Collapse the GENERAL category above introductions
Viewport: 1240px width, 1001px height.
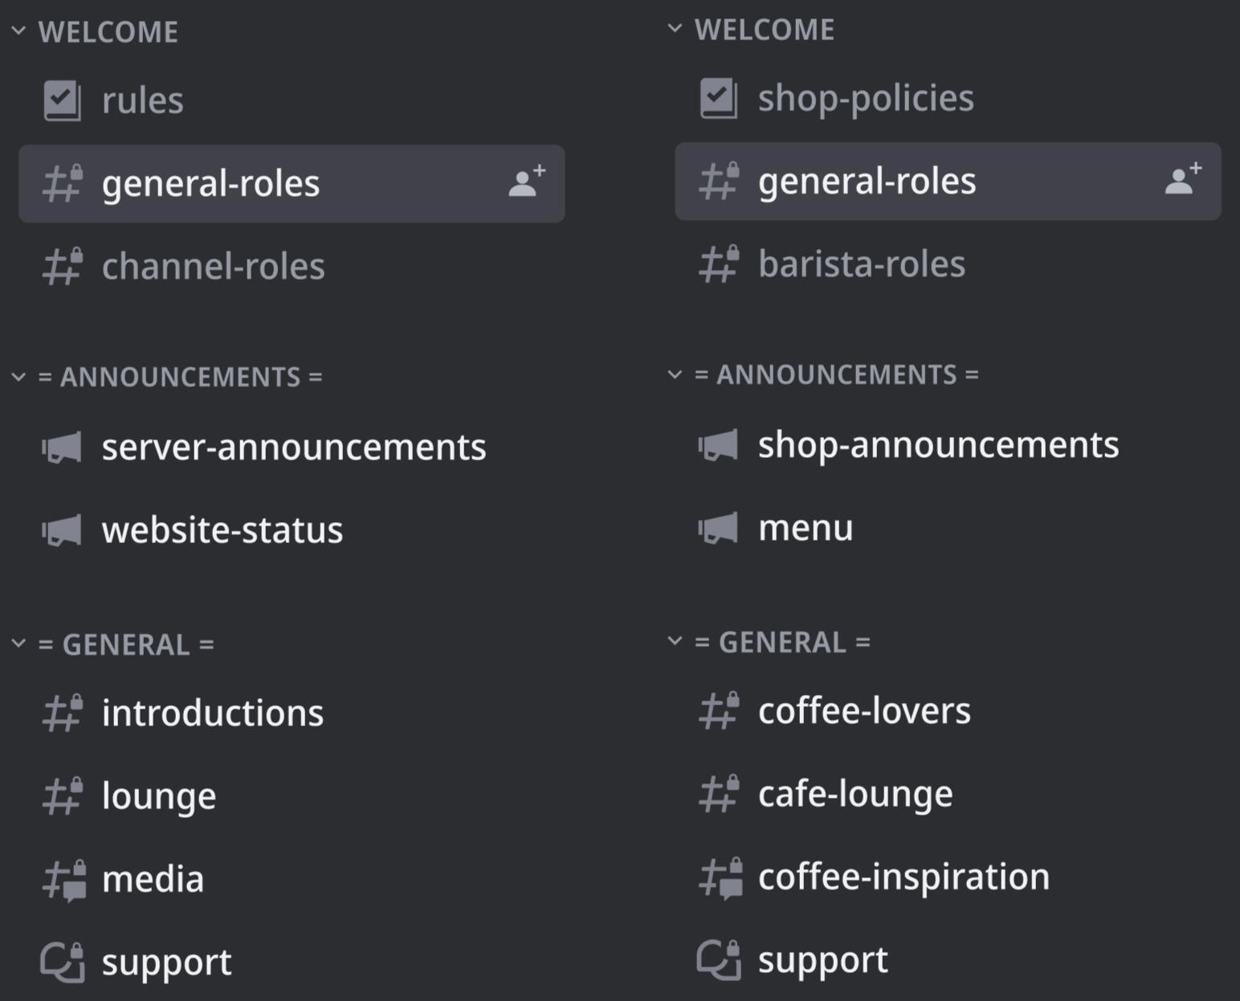[19, 643]
